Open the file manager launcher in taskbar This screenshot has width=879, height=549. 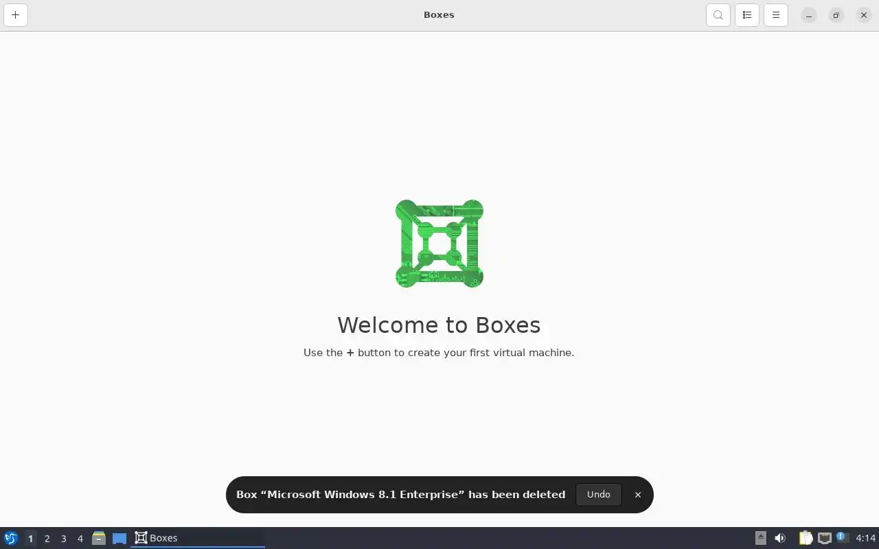99,538
